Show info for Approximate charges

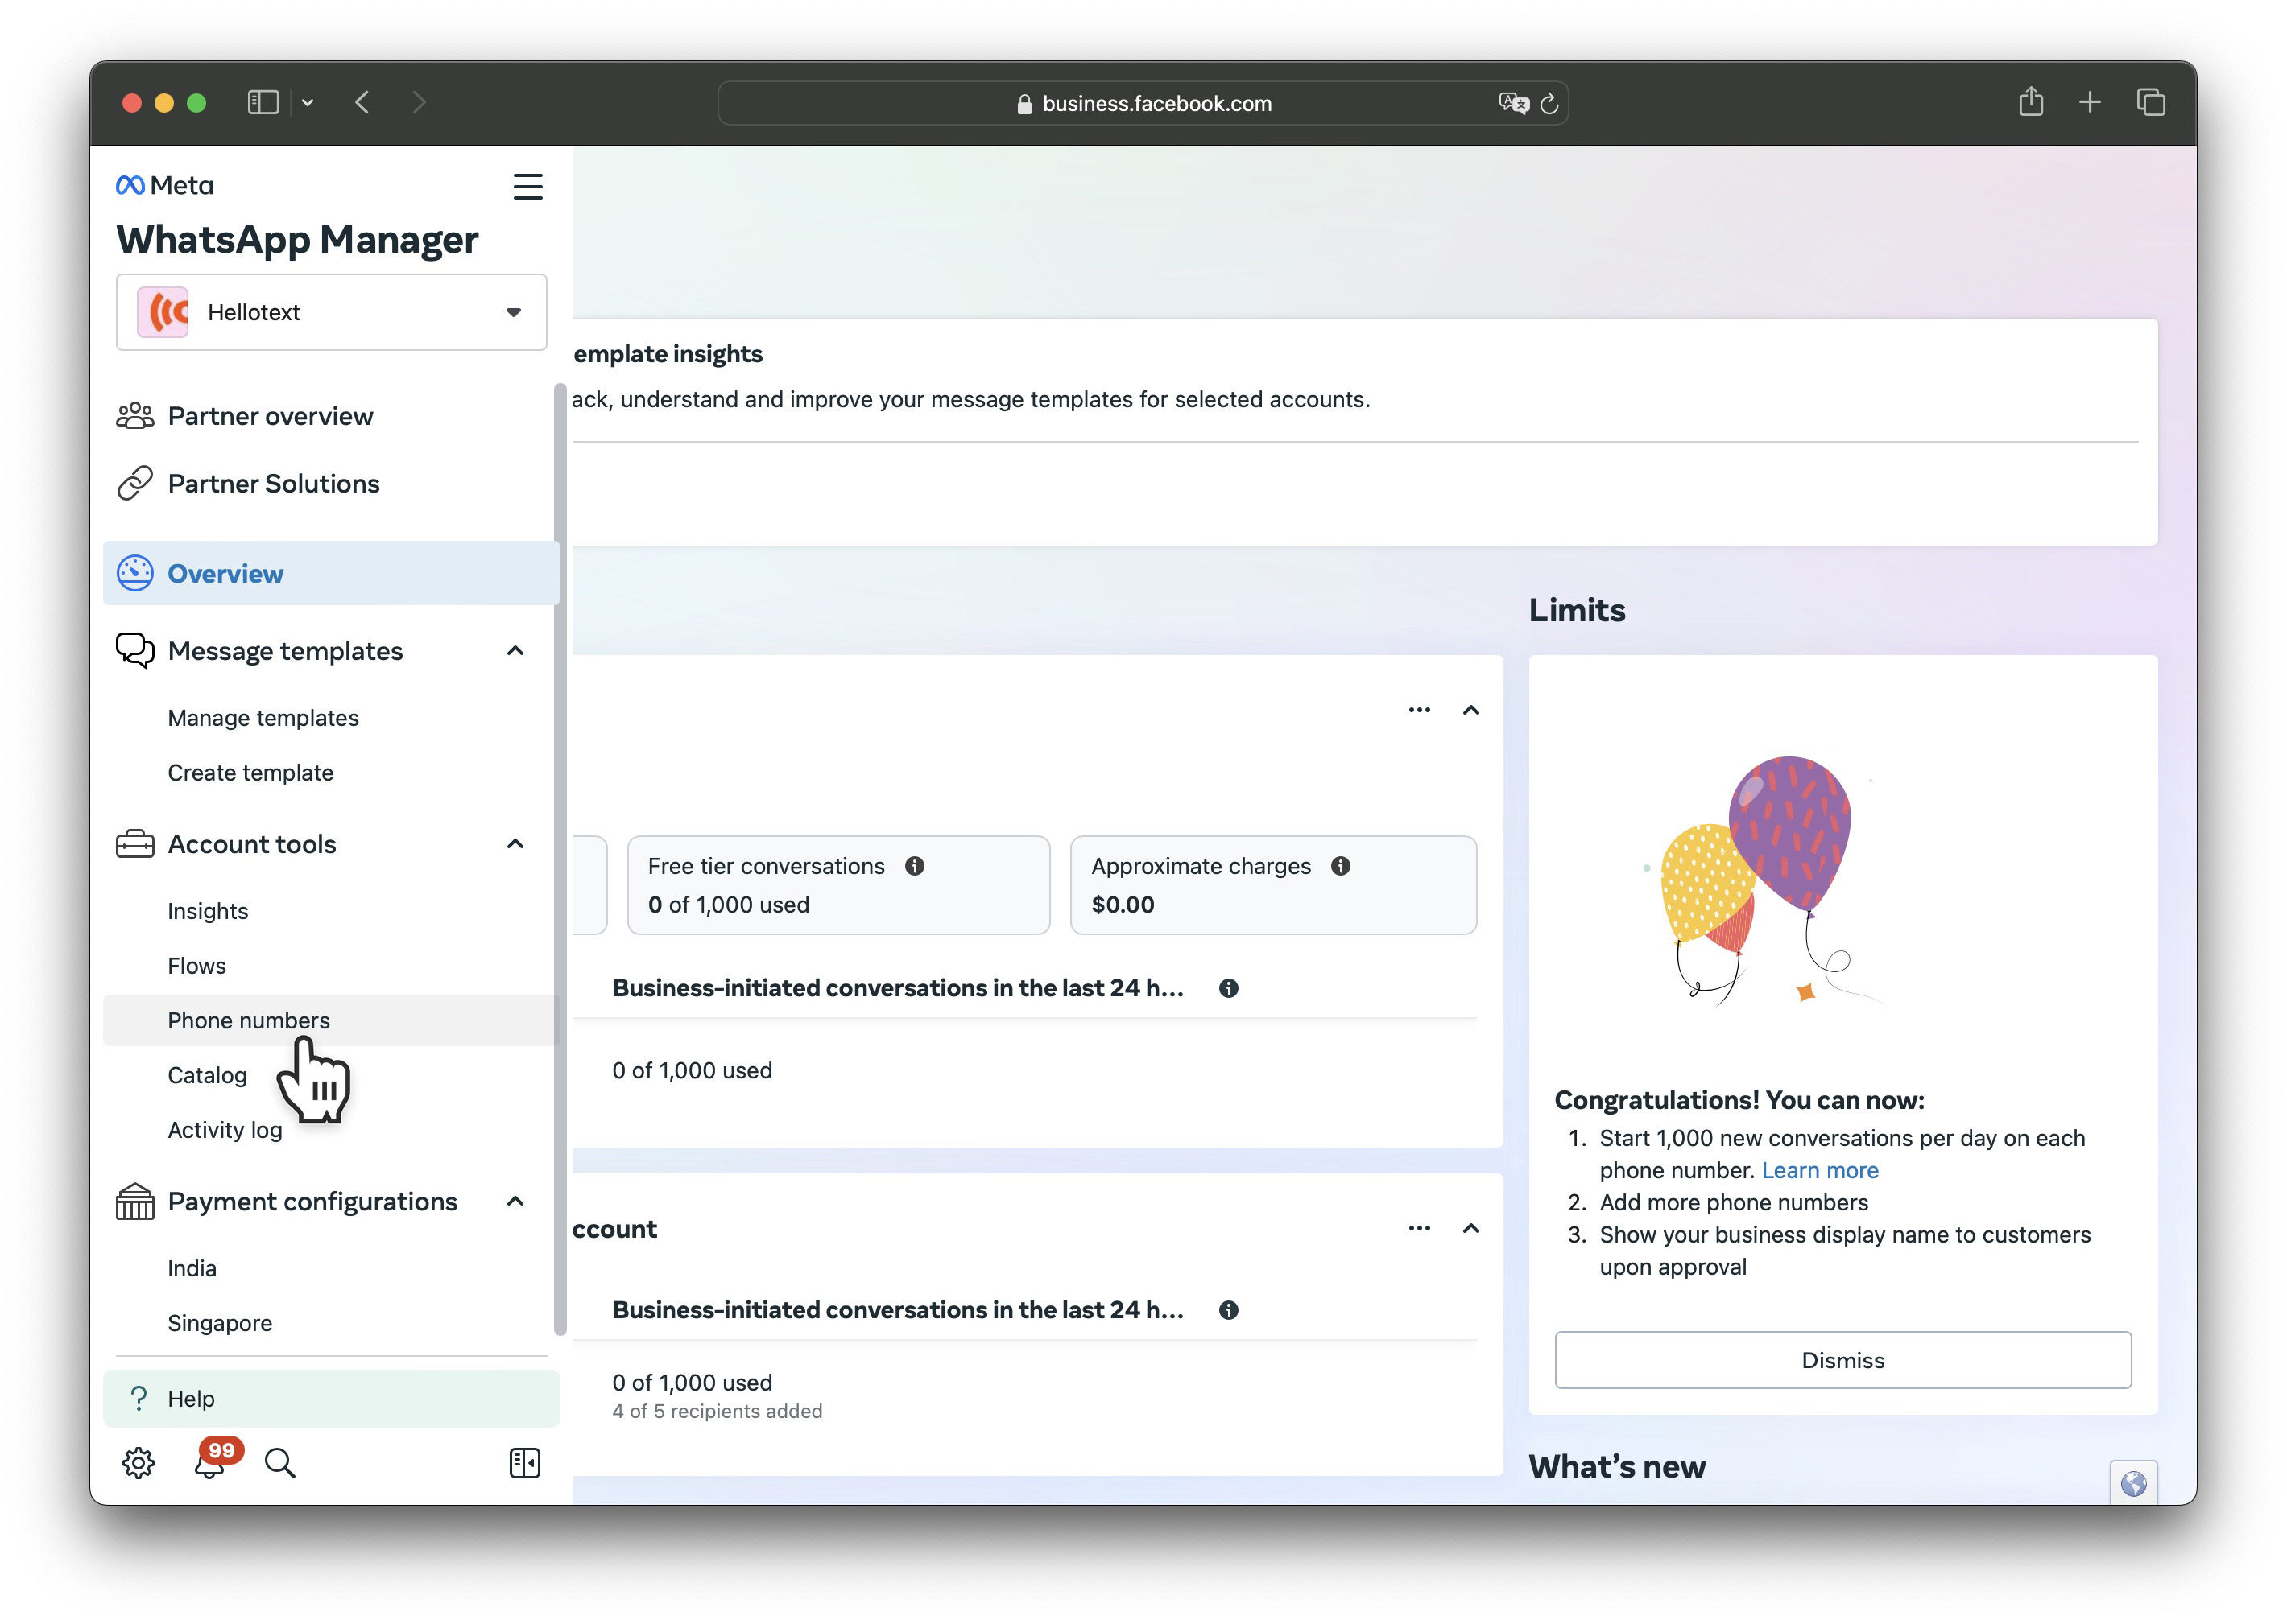1341,866
